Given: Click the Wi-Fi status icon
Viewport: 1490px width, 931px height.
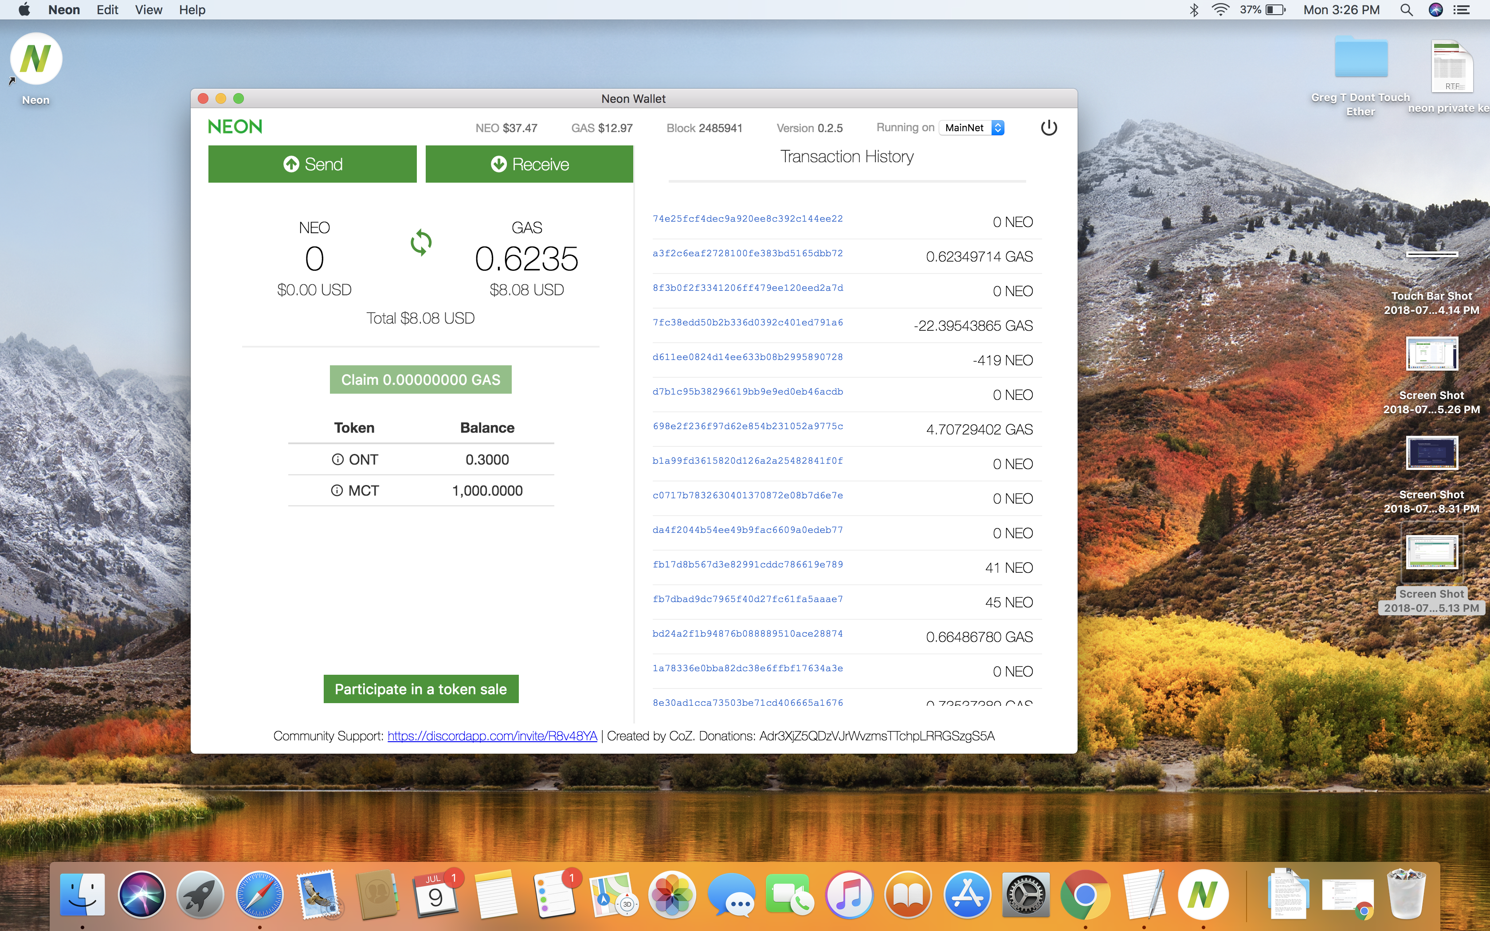Looking at the screenshot, I should click(x=1220, y=10).
